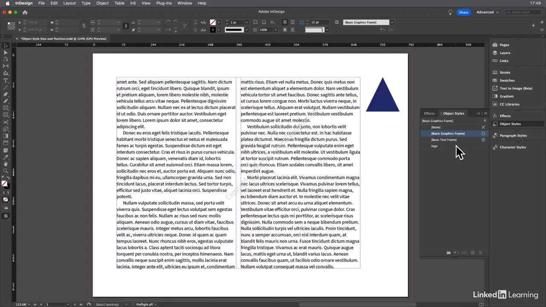Open opacity 100% flyout arrow
The image size is (546, 307).
coord(276,30)
